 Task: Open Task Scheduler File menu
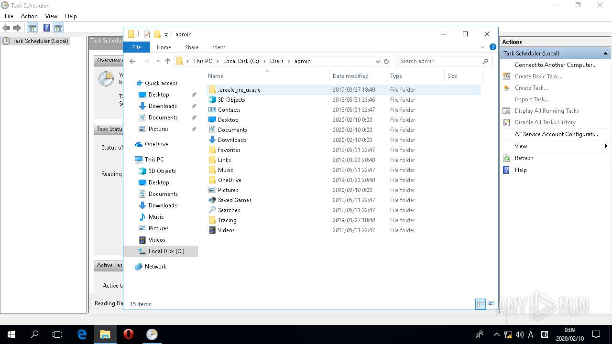coord(9,16)
